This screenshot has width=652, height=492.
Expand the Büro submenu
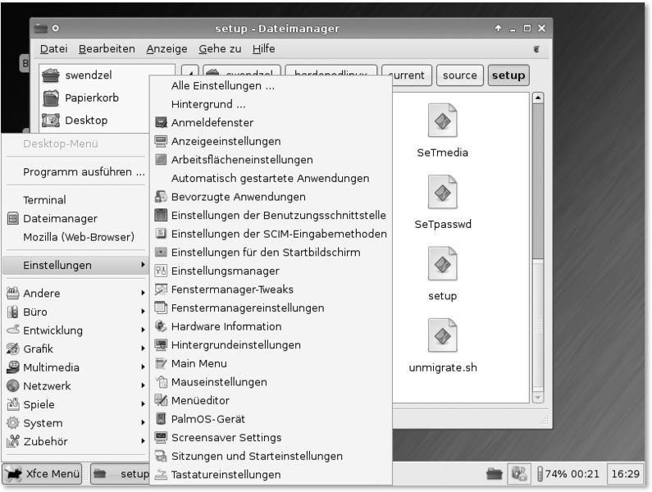click(x=35, y=312)
